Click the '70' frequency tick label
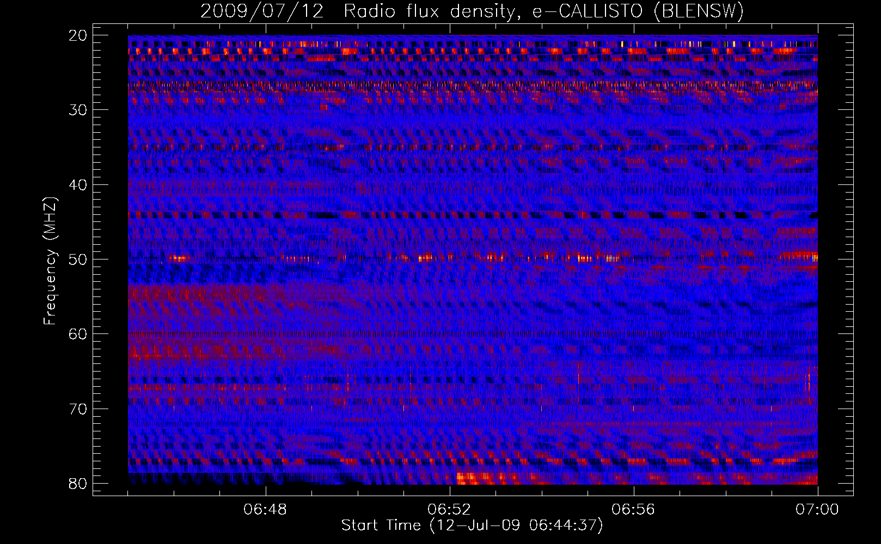The width and height of the screenshot is (881, 544). tap(78, 409)
